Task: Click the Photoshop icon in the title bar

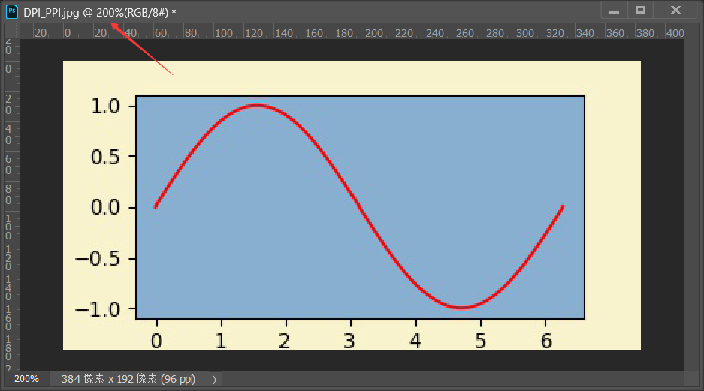Action: (12, 12)
